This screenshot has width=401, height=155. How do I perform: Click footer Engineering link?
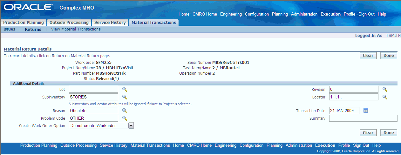tap(226, 145)
